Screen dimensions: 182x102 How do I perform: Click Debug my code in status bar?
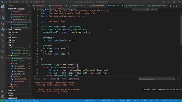point(37,101)
